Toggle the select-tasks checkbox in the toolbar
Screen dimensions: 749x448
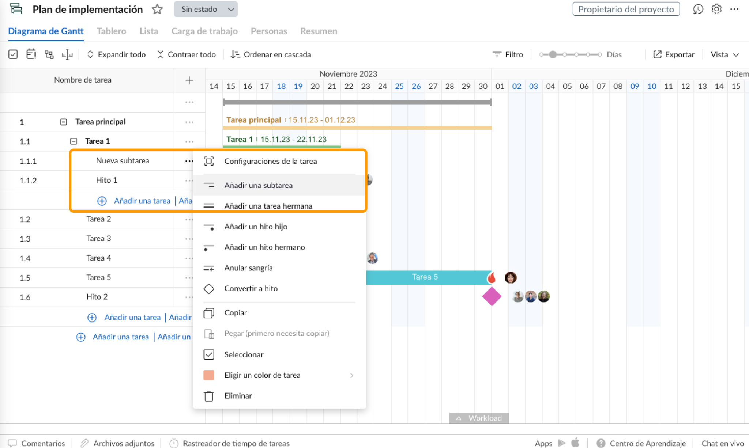(13, 54)
